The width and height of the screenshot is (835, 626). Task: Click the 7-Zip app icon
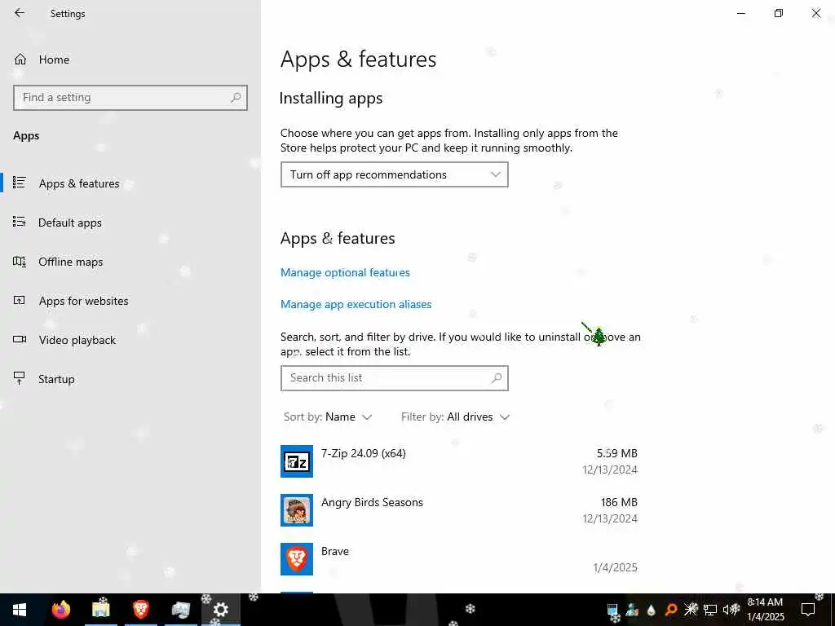click(x=297, y=461)
